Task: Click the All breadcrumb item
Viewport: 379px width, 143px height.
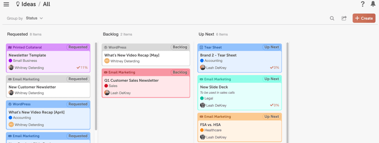Action: pos(47,4)
